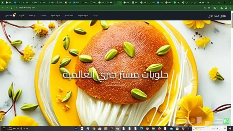Open the Chrome profile avatar
Image resolution: width=233 pixels, height=131 pixels.
[226, 8]
